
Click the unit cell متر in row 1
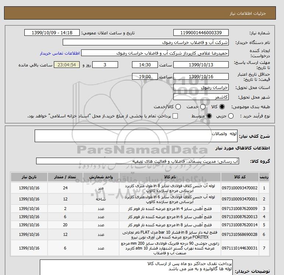click(101, 188)
